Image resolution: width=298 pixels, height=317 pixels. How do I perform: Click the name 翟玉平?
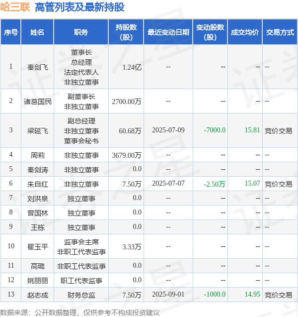(38, 247)
